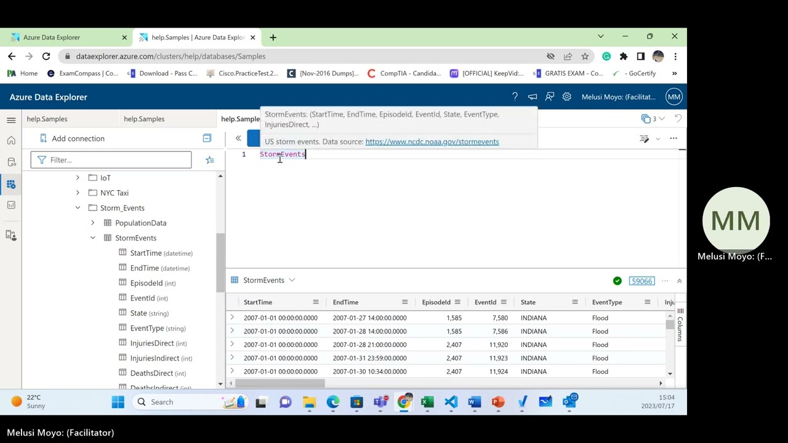The width and height of the screenshot is (788, 443).
Task: Open EpisodeId column menu icon
Action: click(x=457, y=302)
